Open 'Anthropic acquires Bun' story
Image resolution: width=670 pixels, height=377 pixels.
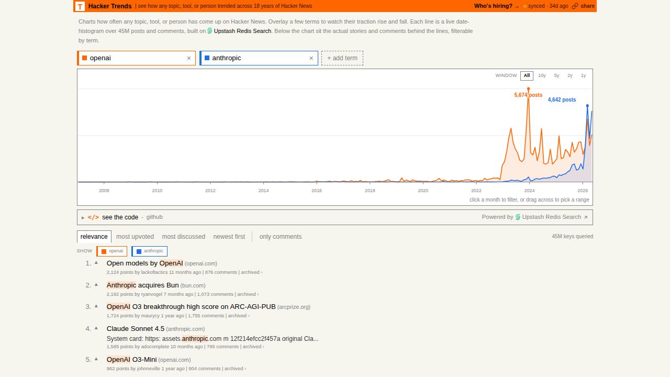[x=143, y=285]
